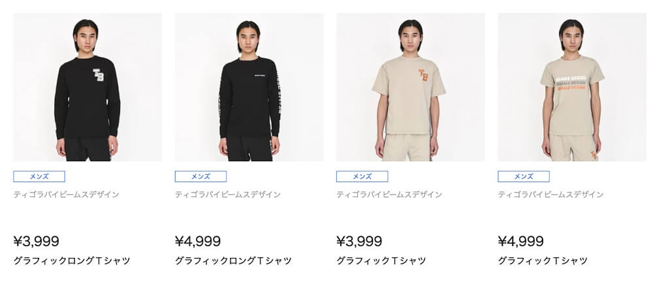This screenshot has width=653, height=297.
Task: Open brand name ティゴラバイビームスデザイン of second product
Action: 228,195
